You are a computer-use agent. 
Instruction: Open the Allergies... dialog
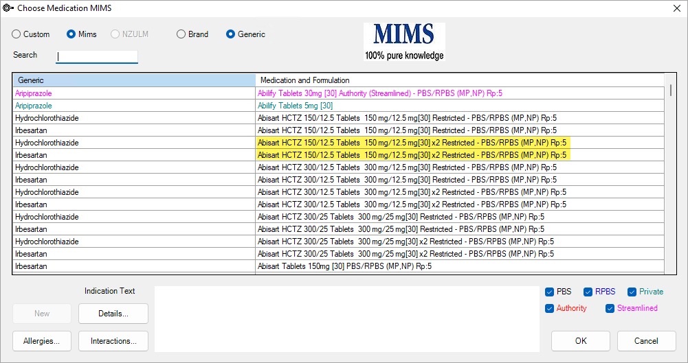tap(42, 341)
